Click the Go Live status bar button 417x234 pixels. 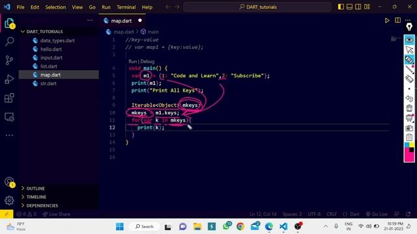[x=377, y=214]
